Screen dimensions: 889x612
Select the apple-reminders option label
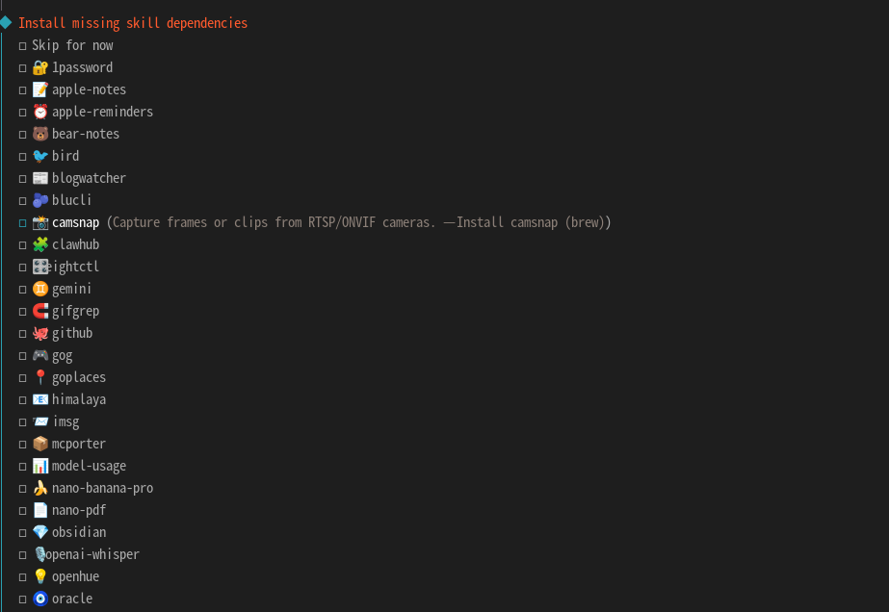(102, 112)
